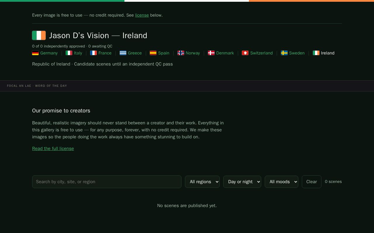Image resolution: width=374 pixels, height=233 pixels.
Task: Go to the Germany gallery link
Action: coord(49,53)
